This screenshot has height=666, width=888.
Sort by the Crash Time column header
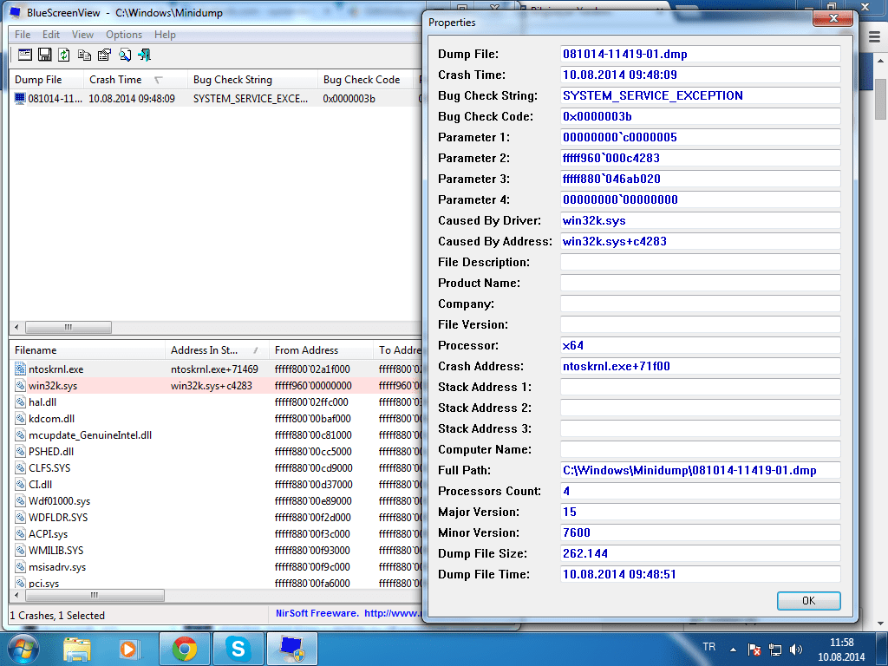point(135,80)
